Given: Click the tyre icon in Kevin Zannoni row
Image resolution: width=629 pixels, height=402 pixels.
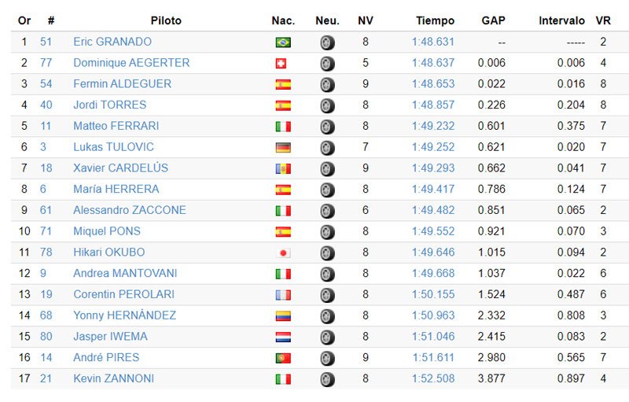Looking at the screenshot, I should (327, 379).
